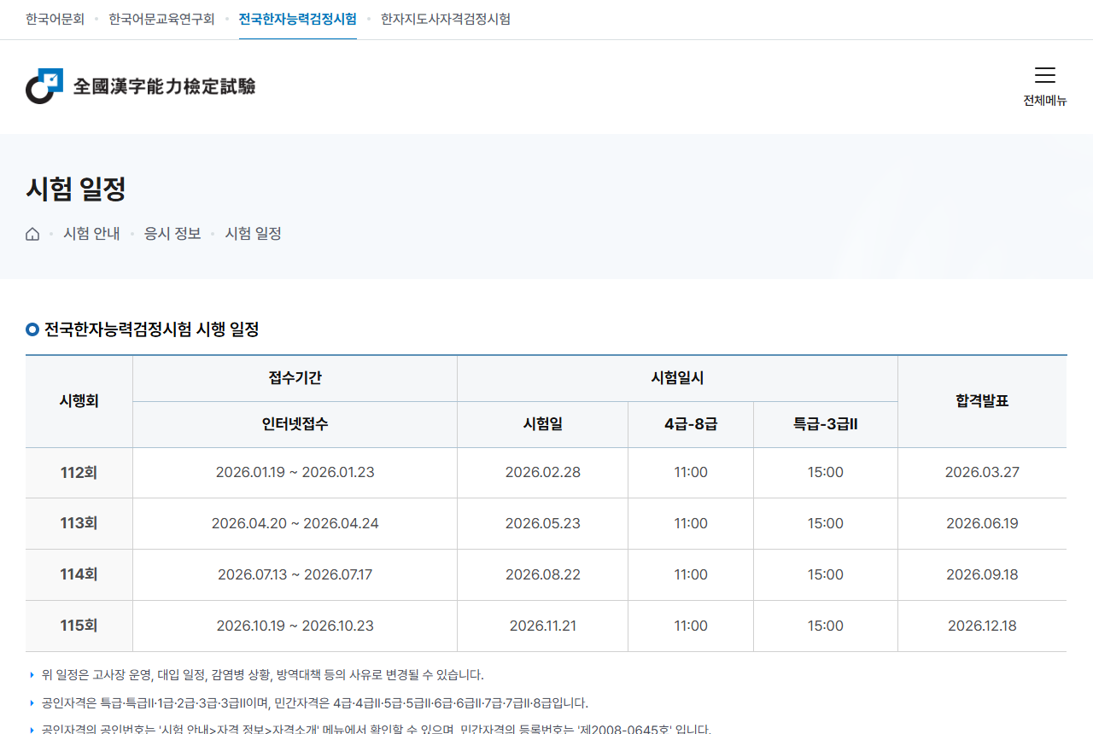Click exam date 2026.11.21
Screen dimensions: 1093x734
pyautogui.click(x=543, y=626)
